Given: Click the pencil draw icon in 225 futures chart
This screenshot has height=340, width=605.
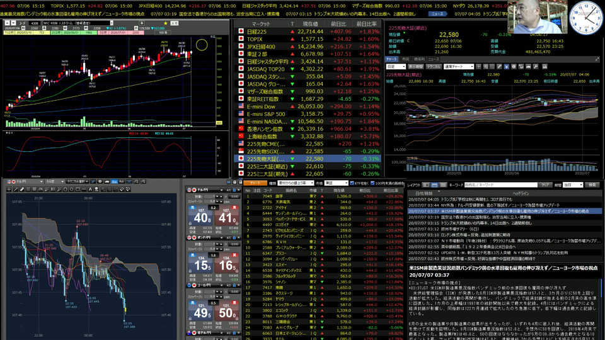Looking at the screenshot, I should click(x=499, y=67).
